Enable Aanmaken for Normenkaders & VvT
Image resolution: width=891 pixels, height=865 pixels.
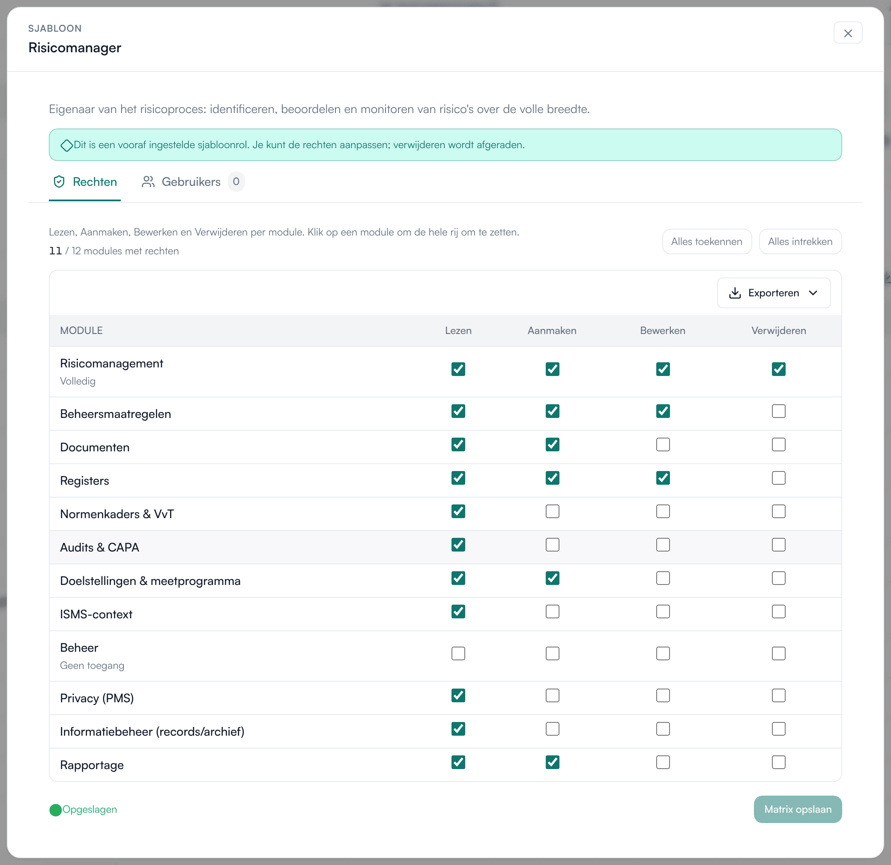tap(552, 511)
